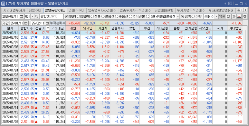Click the 누적순매수 button
The image size is (249, 126).
point(57,23)
